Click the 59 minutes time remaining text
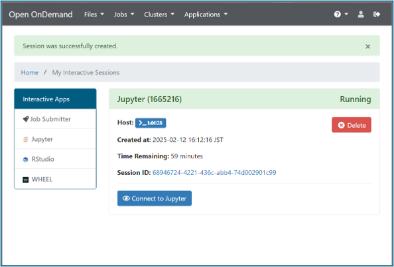The height and width of the screenshot is (267, 394). pyautogui.click(x=186, y=156)
